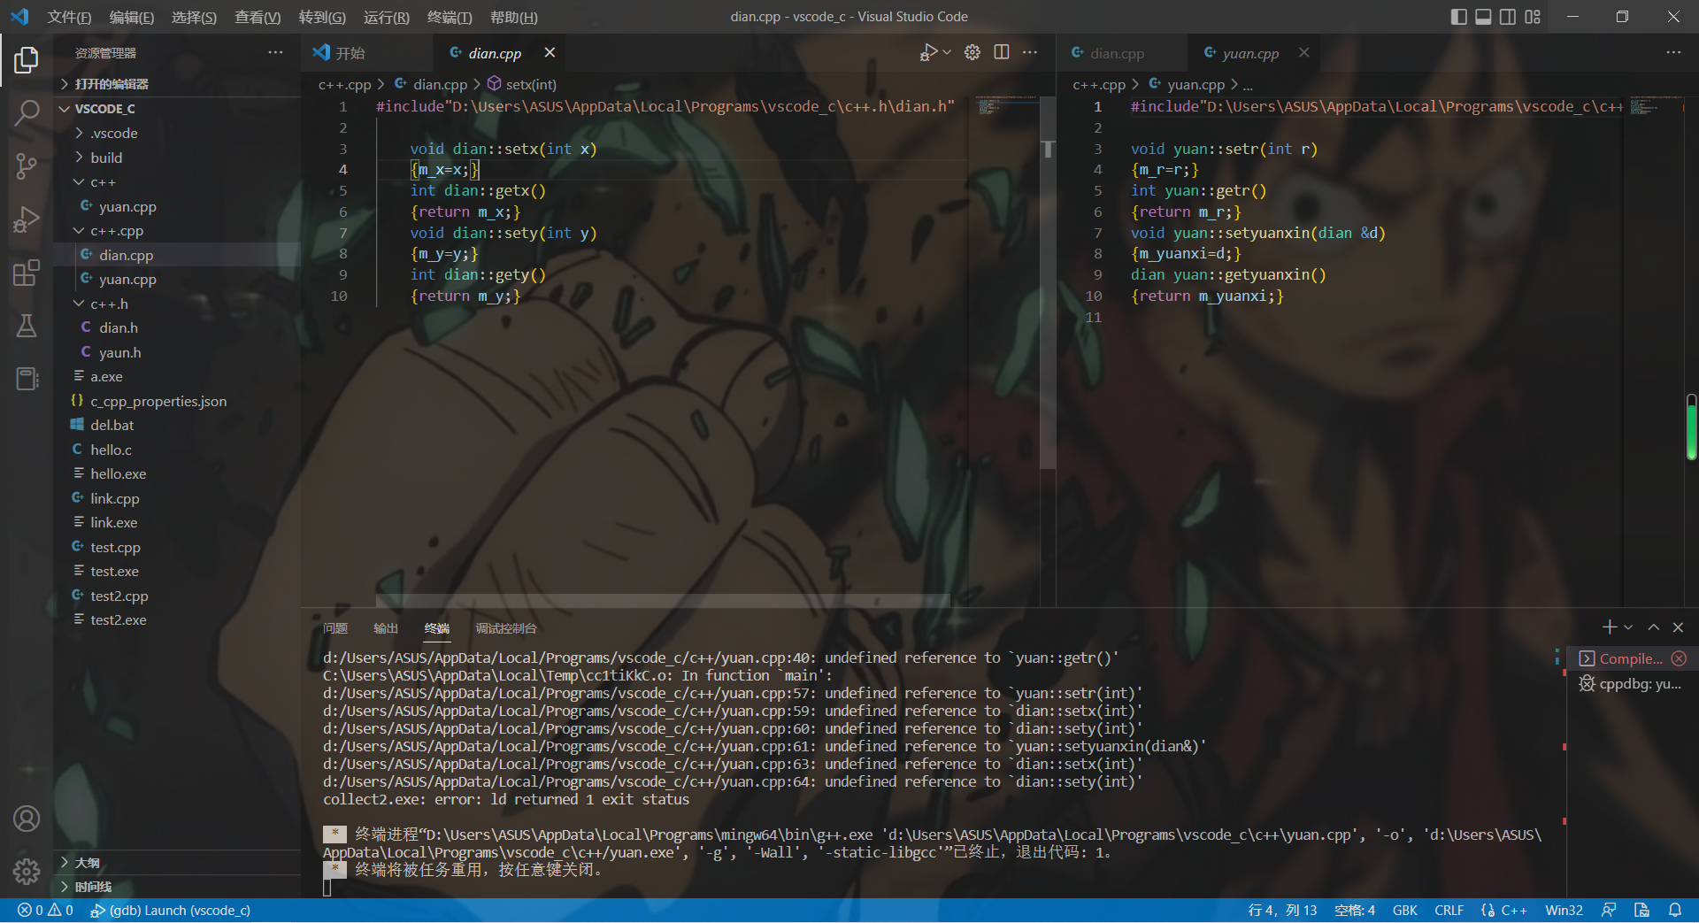Click (gdb) Launch debug configuration in status bar
The height and width of the screenshot is (923, 1699).
click(x=171, y=910)
